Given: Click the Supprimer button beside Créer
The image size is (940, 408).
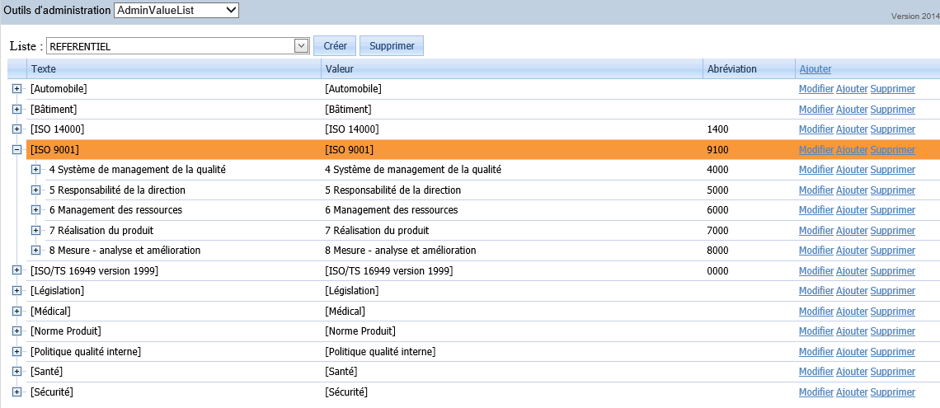Looking at the screenshot, I should (x=392, y=46).
